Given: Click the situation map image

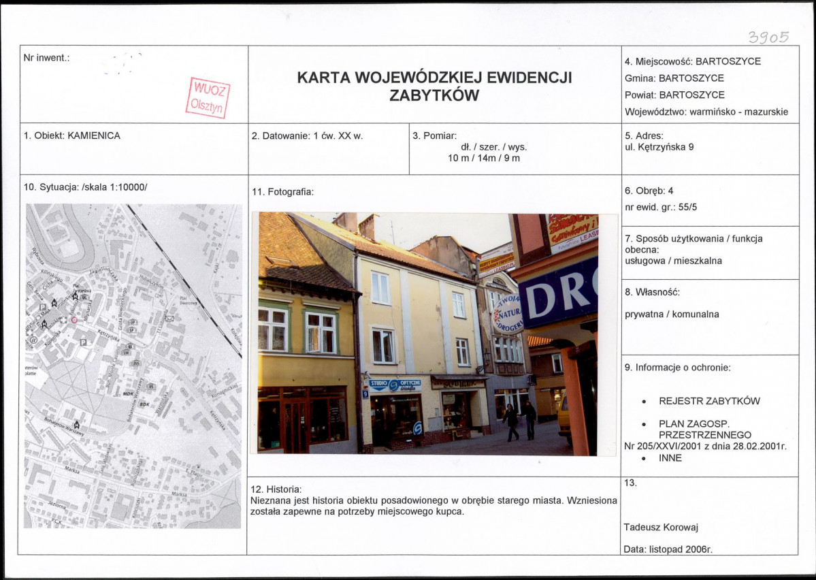Looking at the screenshot, I should 133,366.
